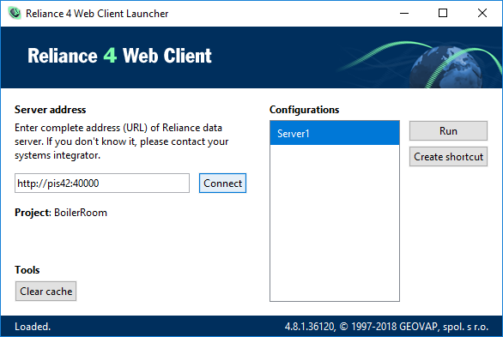Close the Web Client Launcher window
Screen dimensions: 503x337
click(x=482, y=13)
